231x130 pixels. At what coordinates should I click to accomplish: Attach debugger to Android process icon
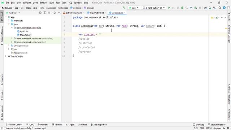[x=196, y=8]
